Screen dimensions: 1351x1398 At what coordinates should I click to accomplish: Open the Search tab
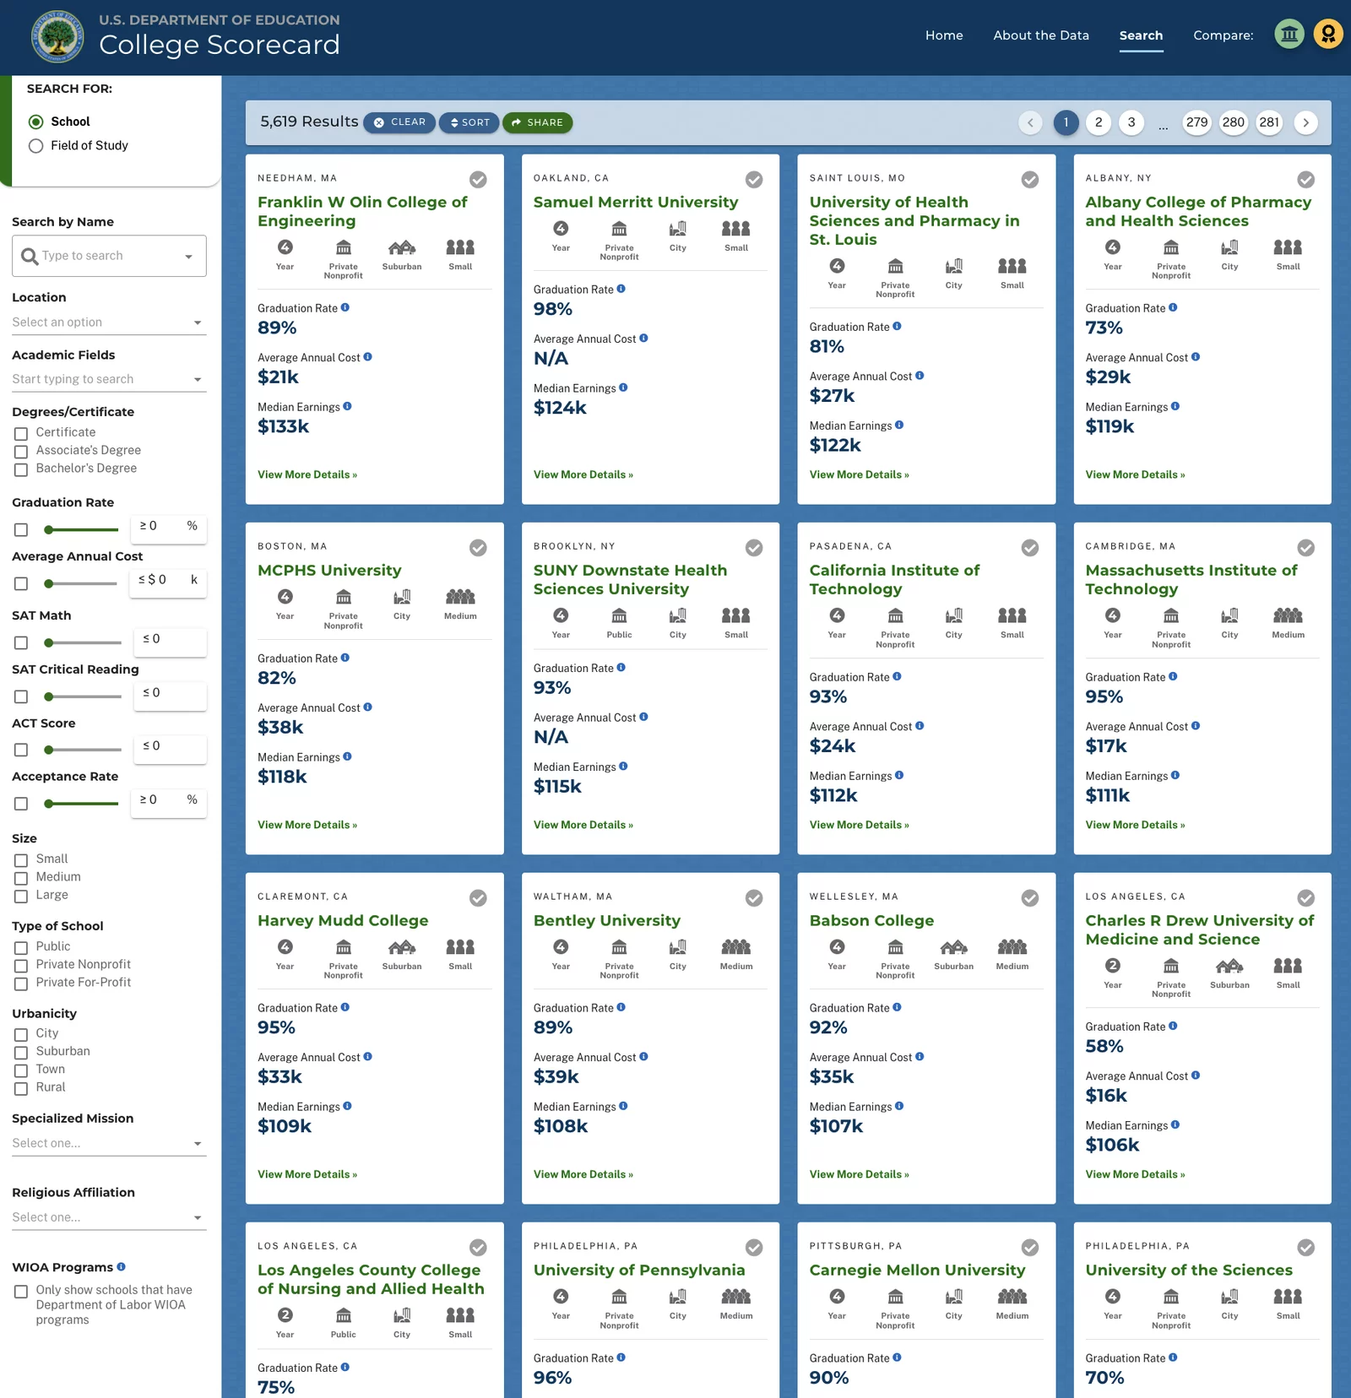(1141, 35)
